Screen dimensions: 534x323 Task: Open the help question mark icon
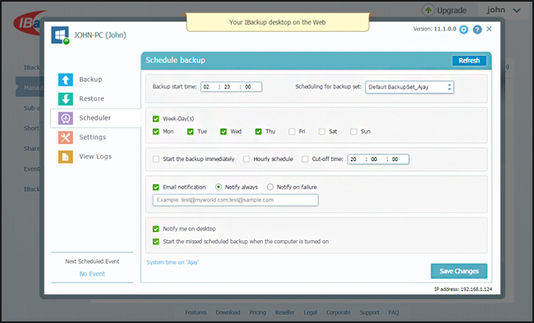pos(477,30)
